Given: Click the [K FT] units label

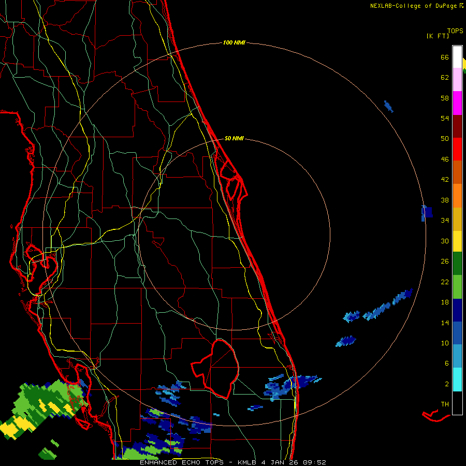Looking at the screenshot, I should [x=438, y=36].
